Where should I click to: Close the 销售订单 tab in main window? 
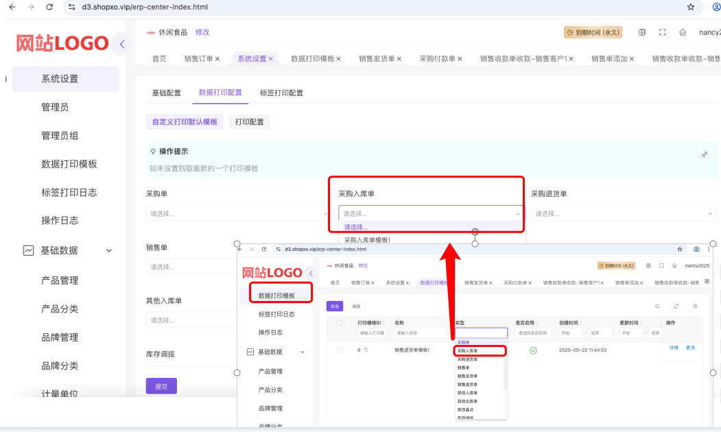pyautogui.click(x=217, y=59)
